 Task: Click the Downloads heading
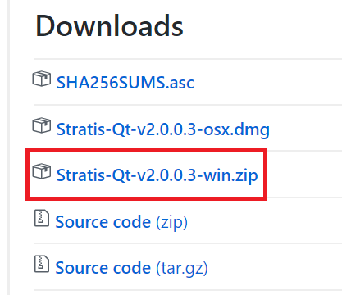[109, 26]
